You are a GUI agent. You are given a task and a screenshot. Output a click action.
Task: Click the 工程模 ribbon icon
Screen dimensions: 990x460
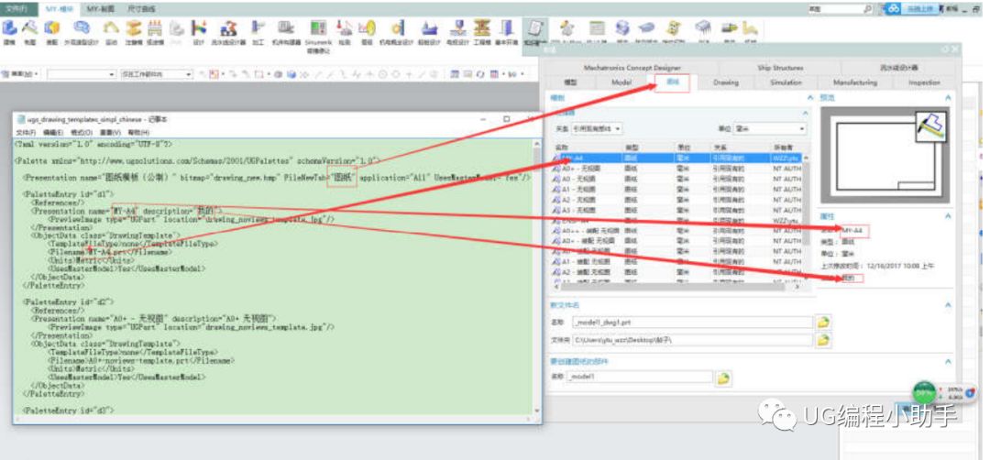482,31
